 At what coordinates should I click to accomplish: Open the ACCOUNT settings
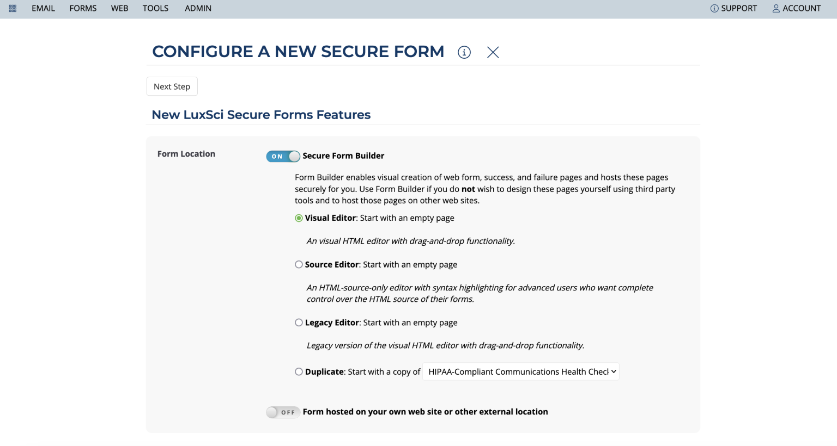[x=801, y=8]
